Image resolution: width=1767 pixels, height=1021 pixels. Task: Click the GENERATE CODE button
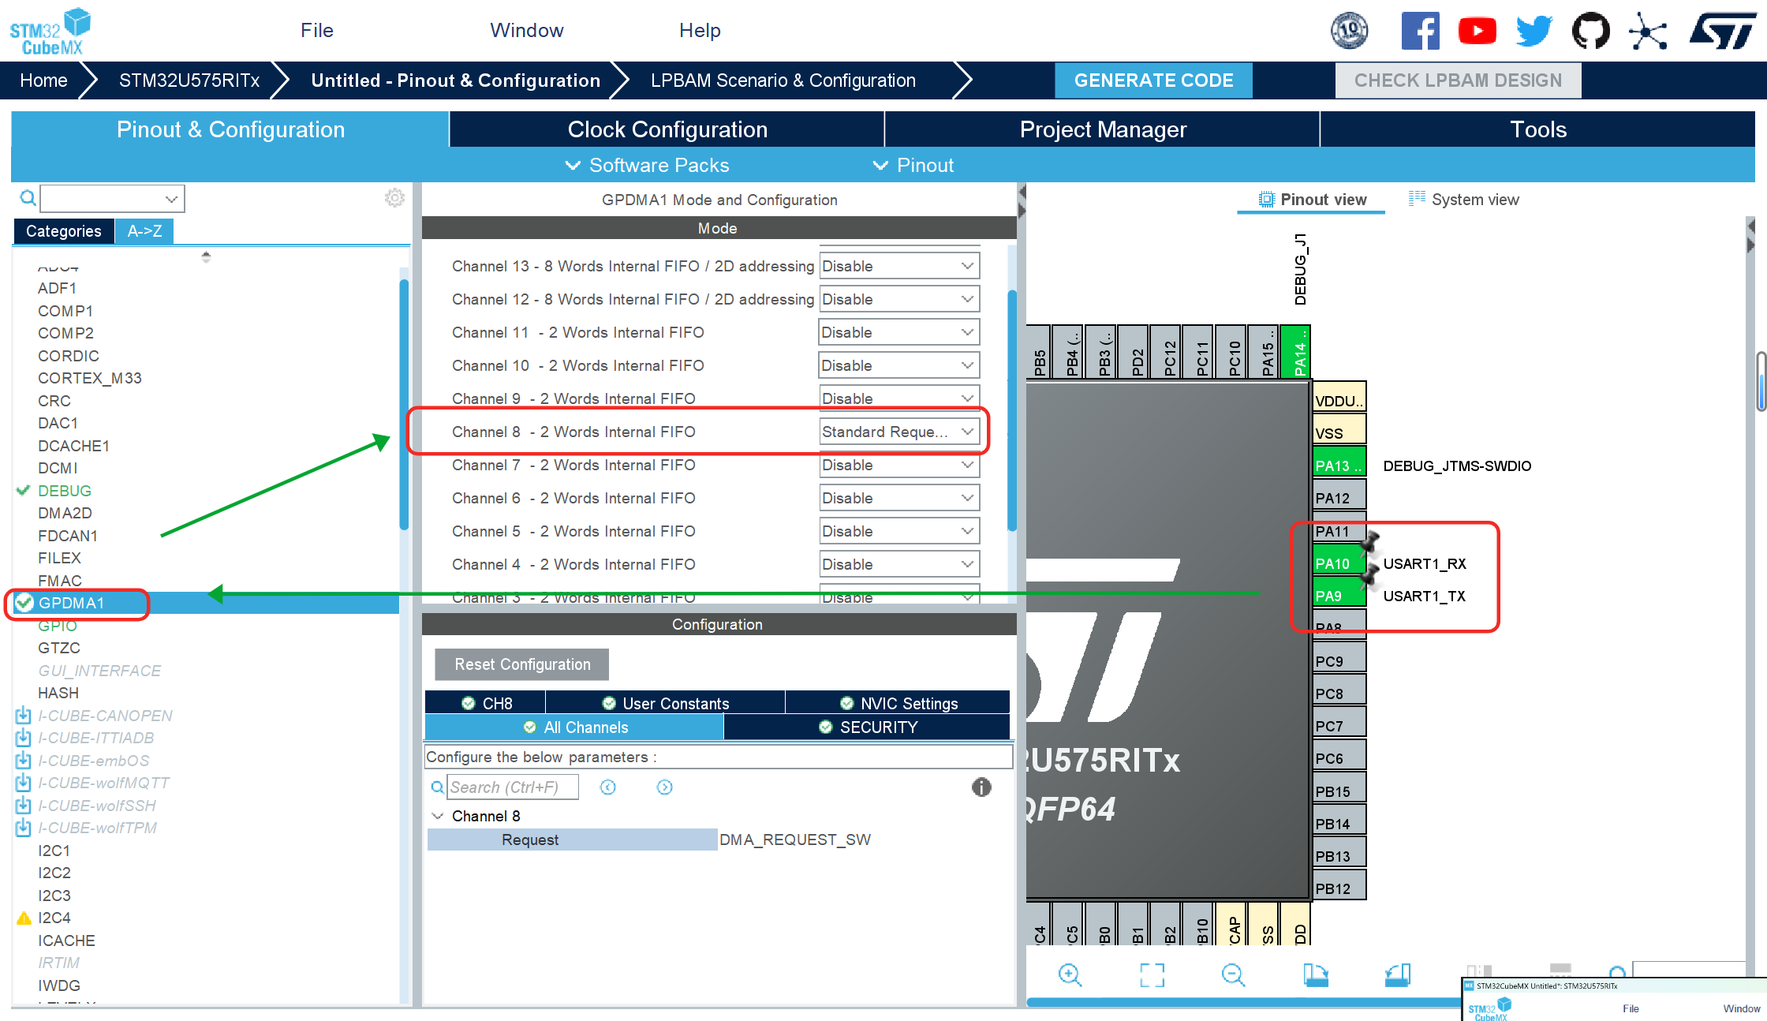1153,80
